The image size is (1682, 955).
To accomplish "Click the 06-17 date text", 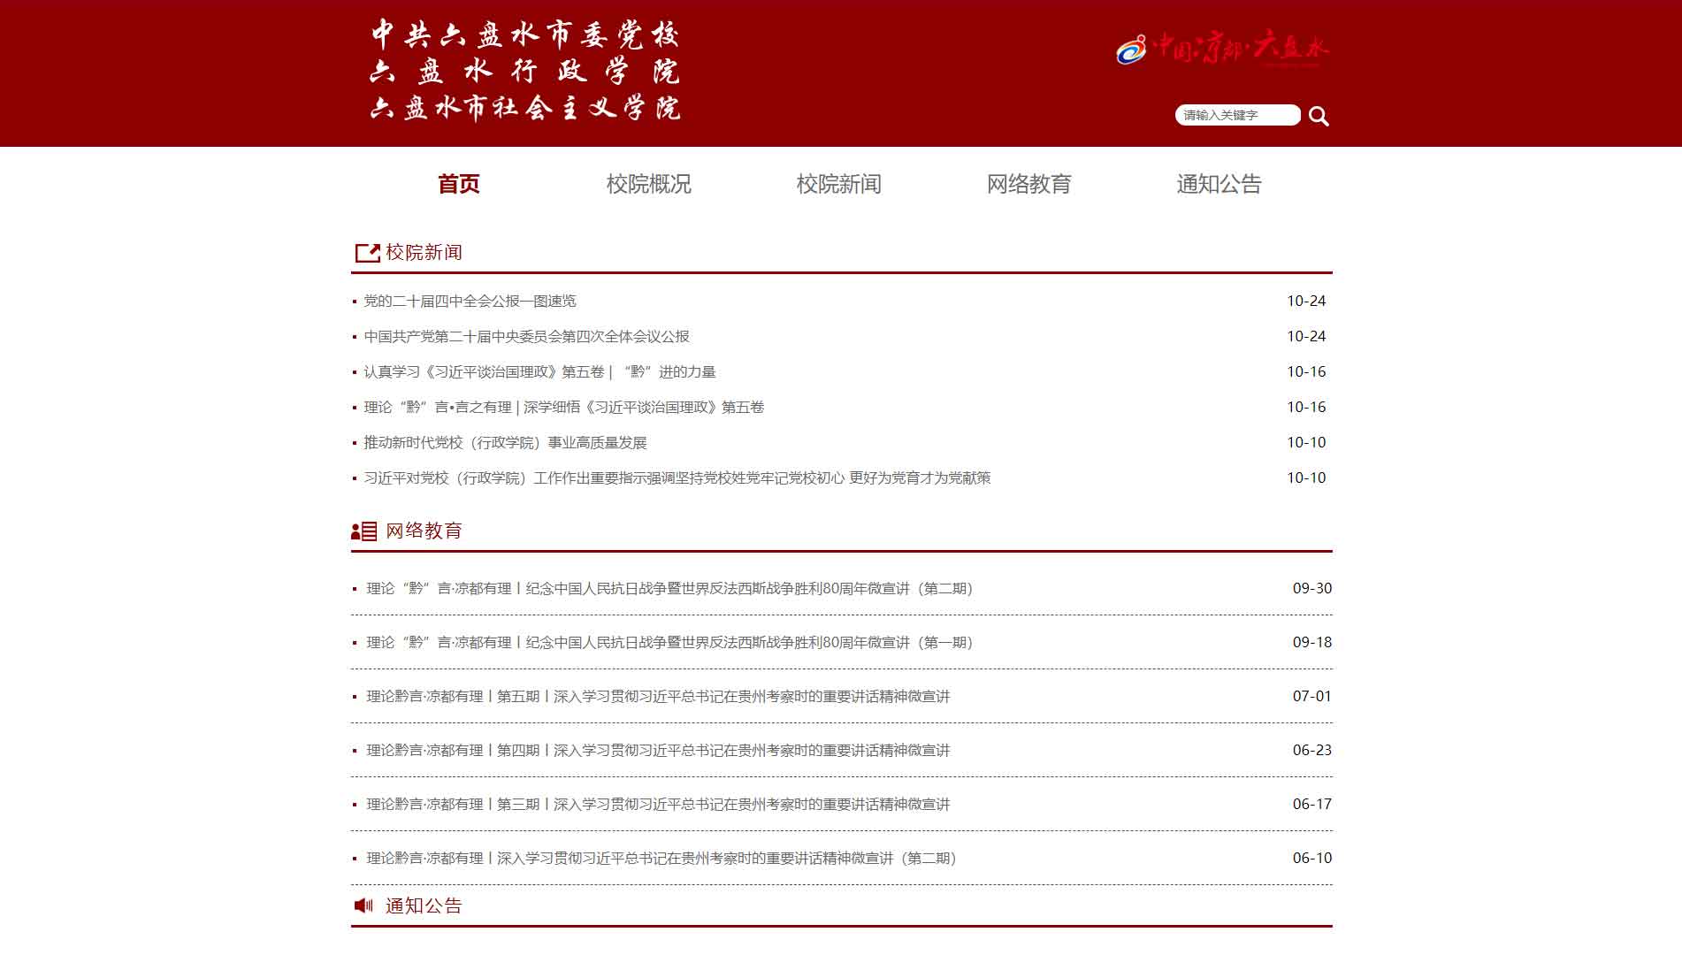I will point(1312,804).
